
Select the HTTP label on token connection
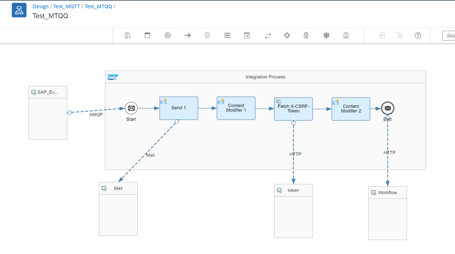[x=295, y=154]
